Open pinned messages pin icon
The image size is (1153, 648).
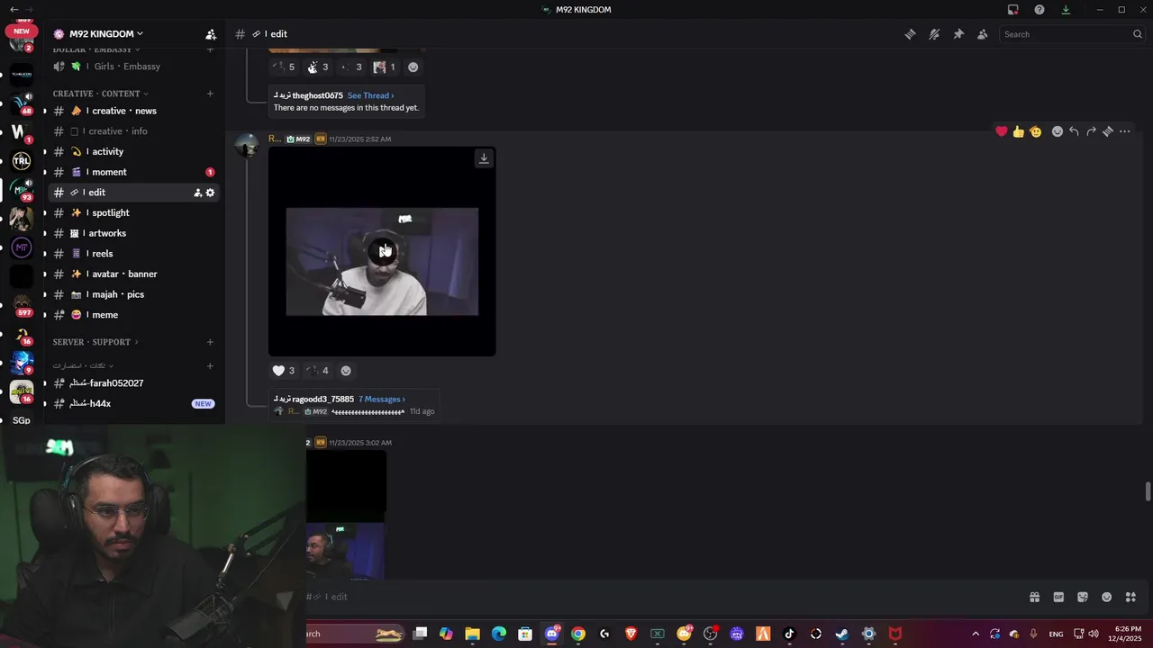(x=958, y=34)
